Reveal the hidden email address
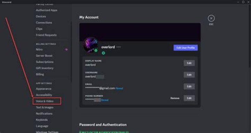The width and height of the screenshot is (251, 133). coord(119,88)
